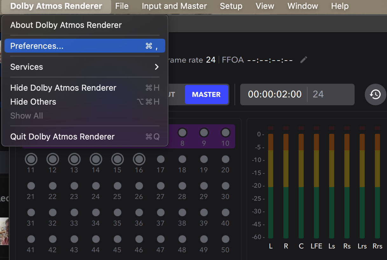This screenshot has height=260, width=387.
Task: Choose About Dolby Atmos Renderer
Action: [x=85, y=25]
